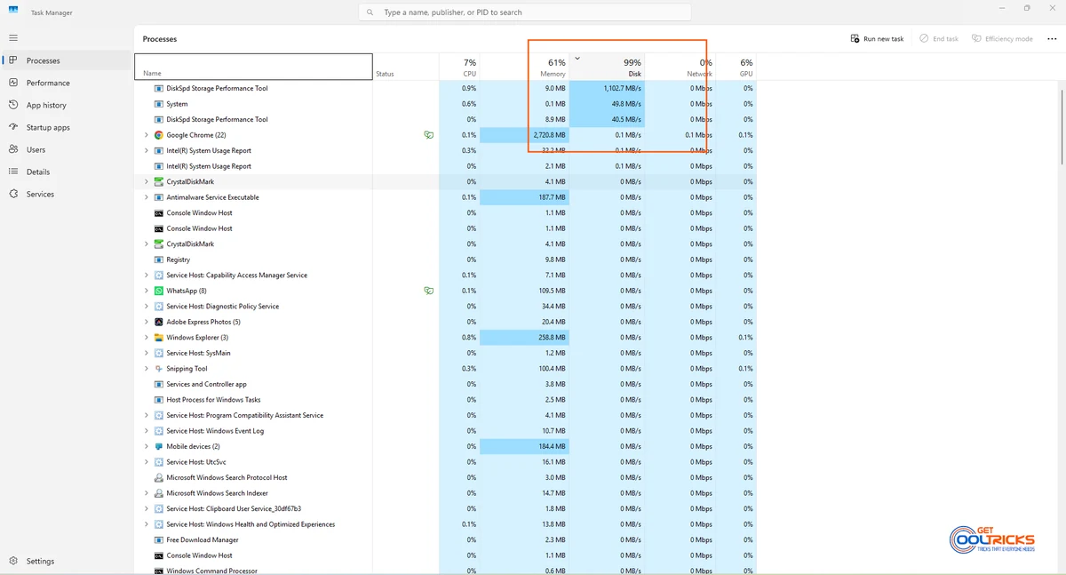Expand Service Host: UtcSvc row
This screenshot has height=575, width=1066.
(x=147, y=462)
